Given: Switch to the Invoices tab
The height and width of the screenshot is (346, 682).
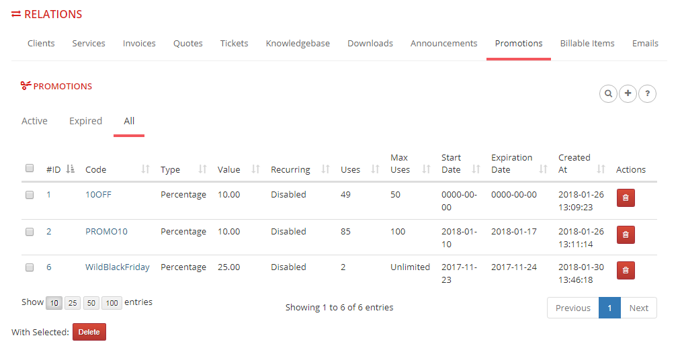Looking at the screenshot, I should click(139, 43).
